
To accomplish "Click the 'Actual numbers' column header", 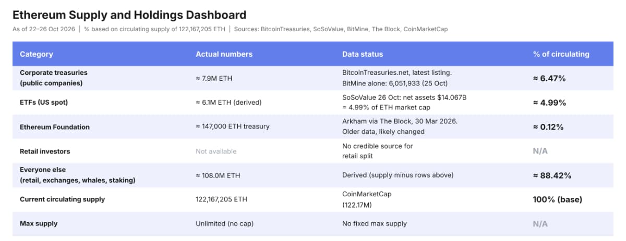I will [224, 54].
